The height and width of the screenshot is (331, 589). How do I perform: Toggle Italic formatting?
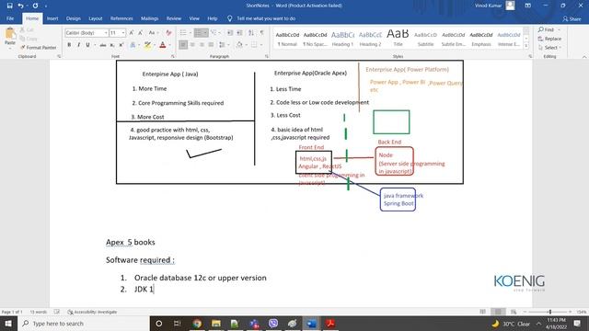78,45
